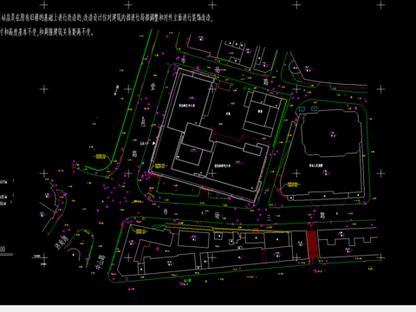Click the yellow dashed line along southern buildings
Image resolution: width=416 pixels, height=312 pixels.
click(x=227, y=228)
